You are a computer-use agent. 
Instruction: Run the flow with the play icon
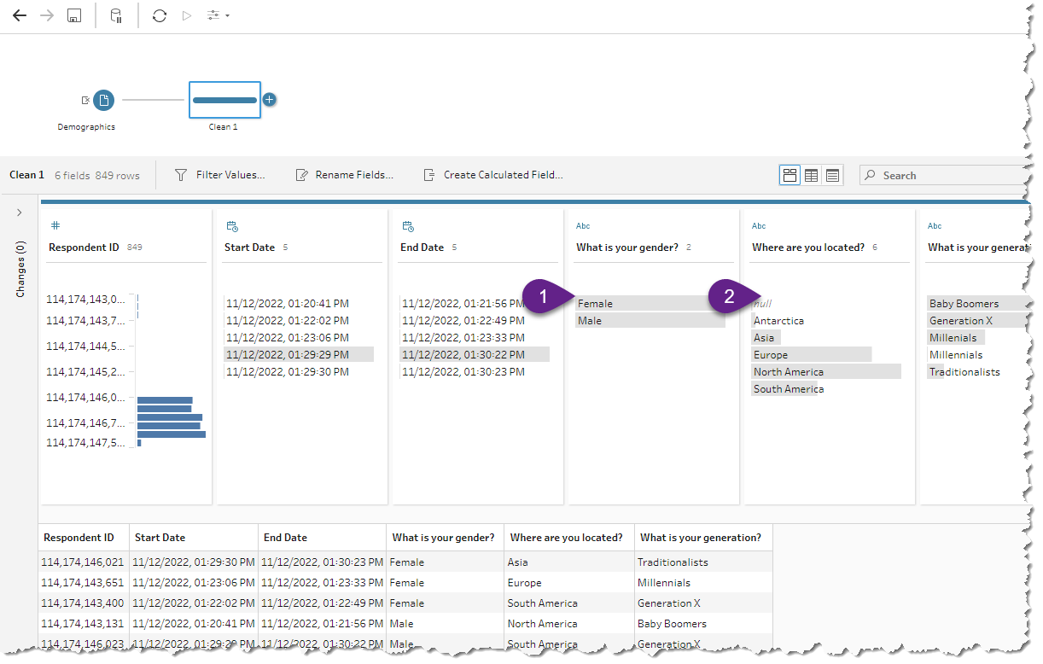click(x=186, y=15)
